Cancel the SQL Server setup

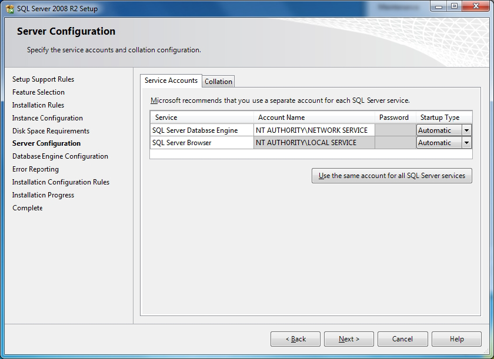[x=403, y=339]
